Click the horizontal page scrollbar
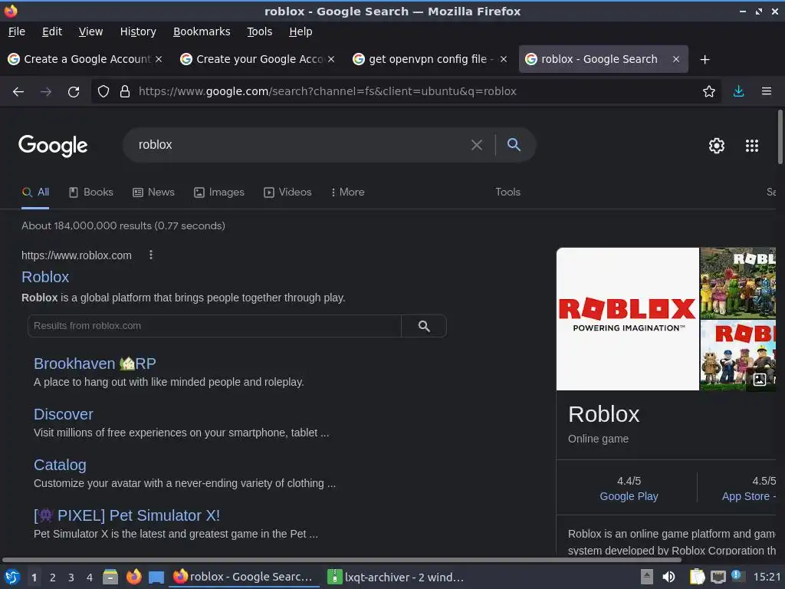Viewport: 785px width, 589px height. pos(341,559)
